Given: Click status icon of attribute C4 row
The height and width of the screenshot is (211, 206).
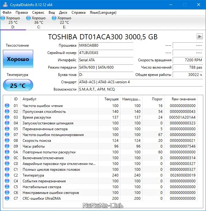Looking at the screenshot, I should point(7,181).
